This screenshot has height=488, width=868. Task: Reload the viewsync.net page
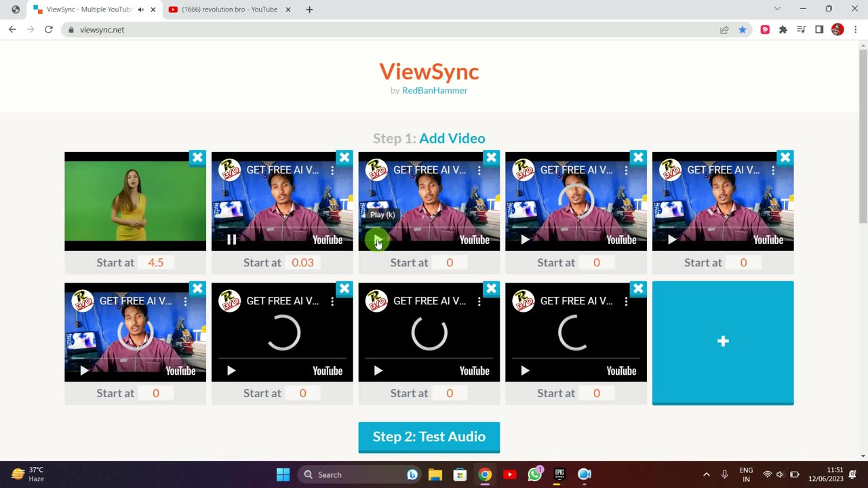pos(49,30)
